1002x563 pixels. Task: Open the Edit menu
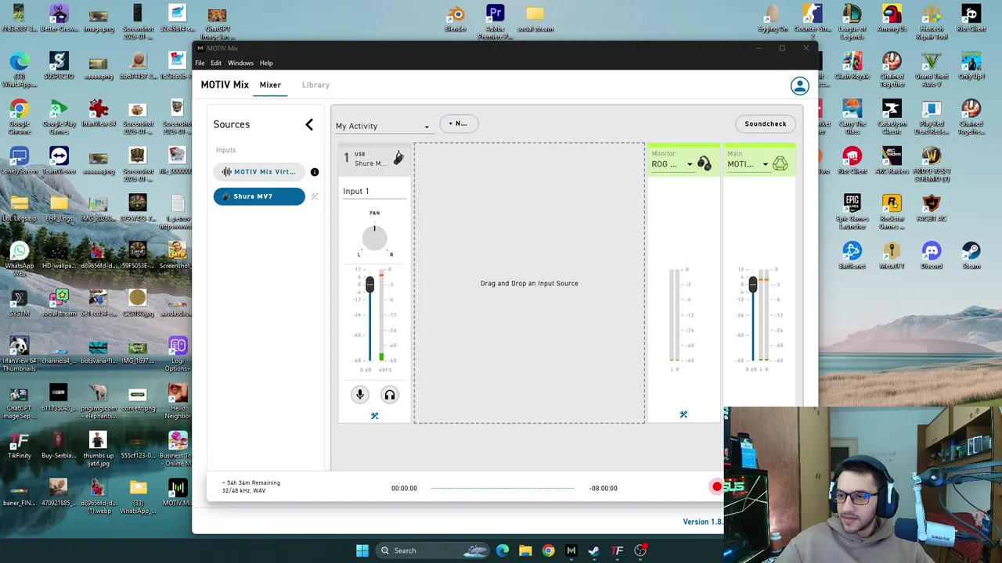click(x=216, y=63)
